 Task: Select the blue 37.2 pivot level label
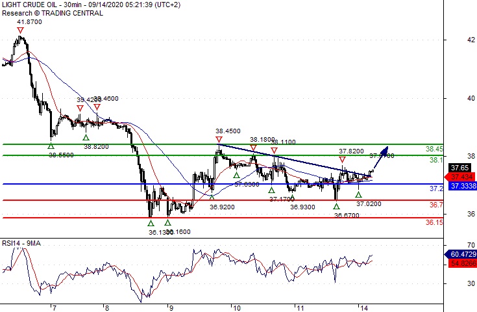tap(436, 188)
